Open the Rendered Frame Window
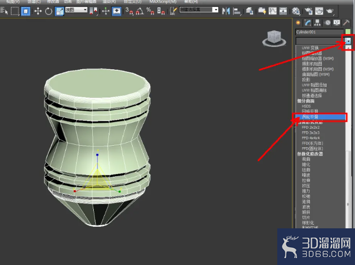 [x=319, y=11]
